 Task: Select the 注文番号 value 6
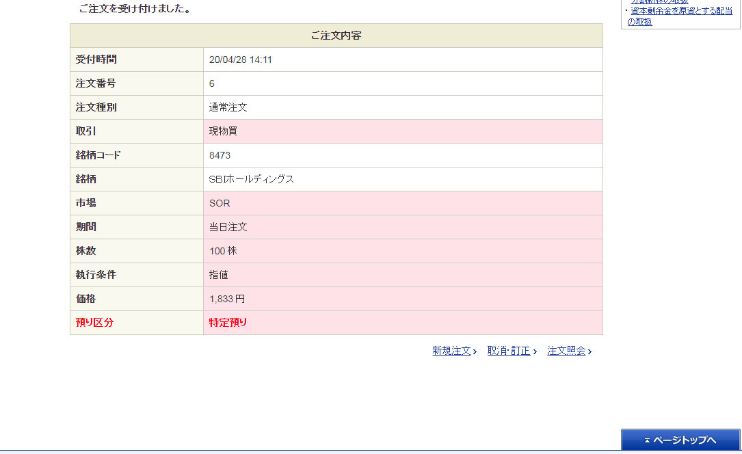pyautogui.click(x=212, y=83)
